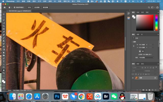Collapse the Canvas section in Properties
Image resolution: width=163 pixels, height=102 pixels.
coord(132,42)
